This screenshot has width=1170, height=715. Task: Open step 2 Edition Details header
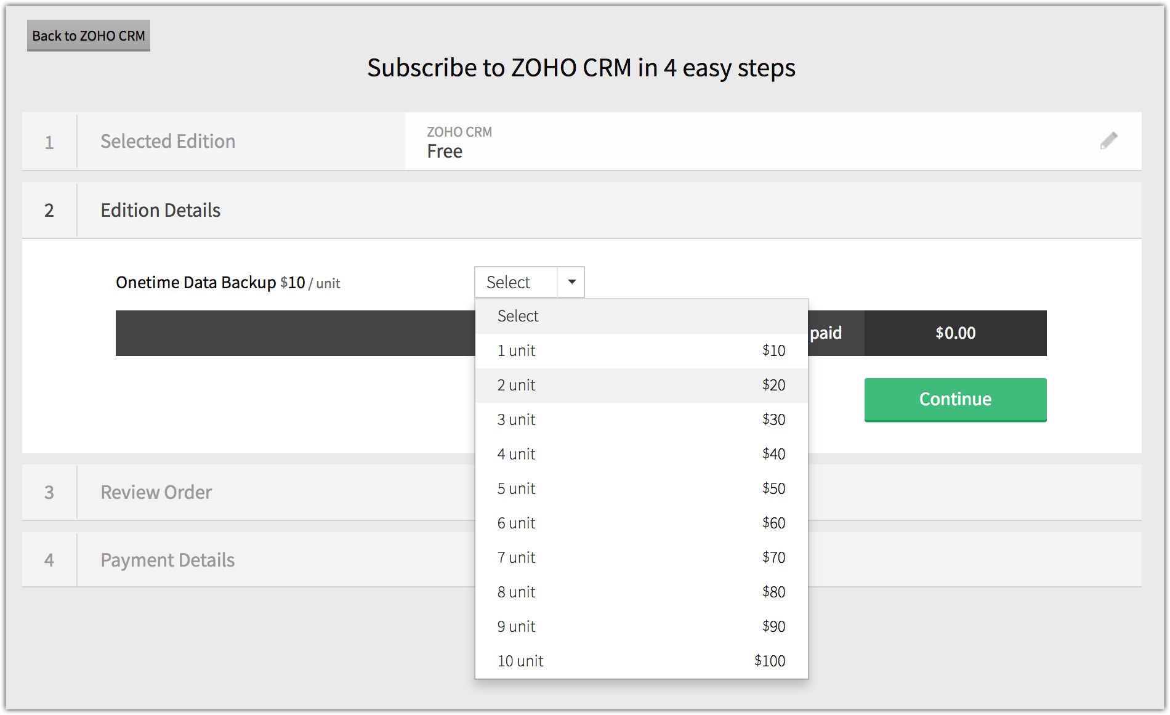click(x=582, y=211)
